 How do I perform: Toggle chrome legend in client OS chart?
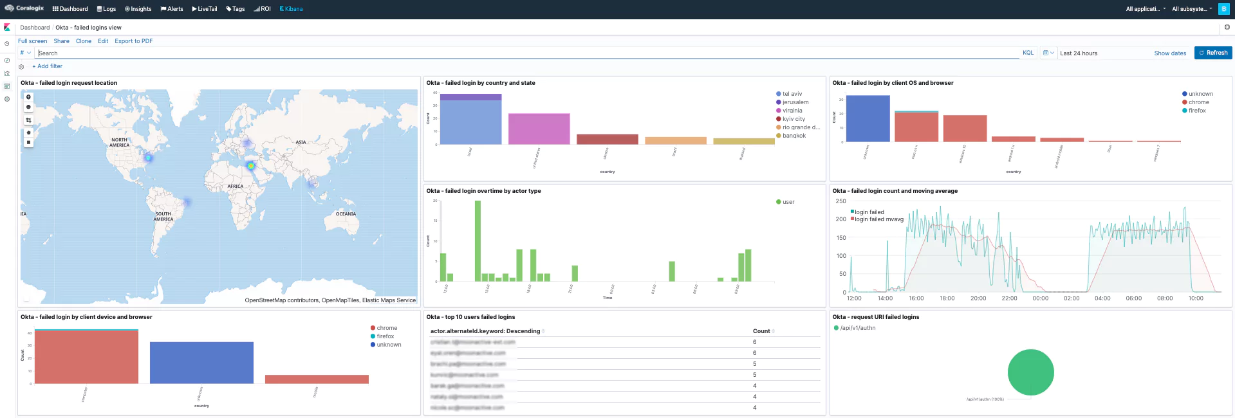tap(1196, 102)
